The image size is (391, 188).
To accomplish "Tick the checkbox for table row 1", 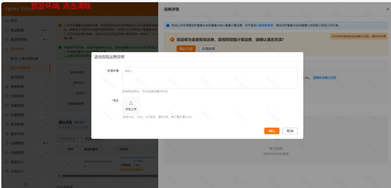I will point(60,163).
